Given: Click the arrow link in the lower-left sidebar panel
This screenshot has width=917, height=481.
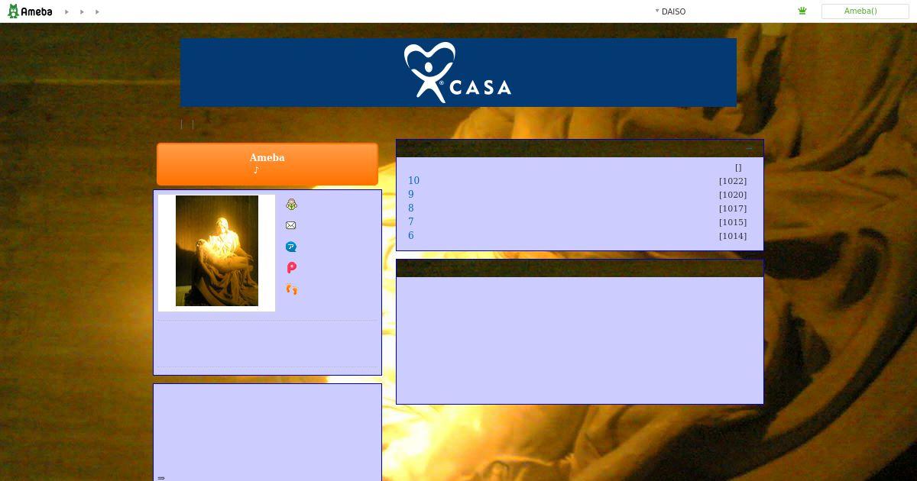Looking at the screenshot, I should click(x=161, y=478).
